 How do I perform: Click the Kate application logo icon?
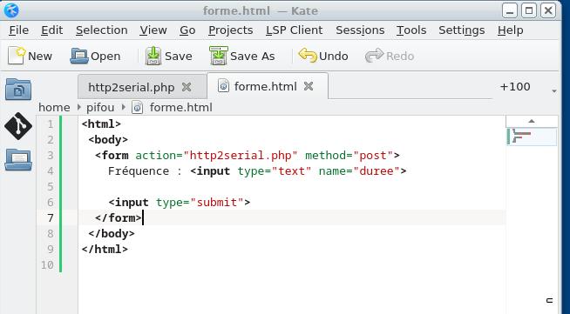tap(11, 10)
